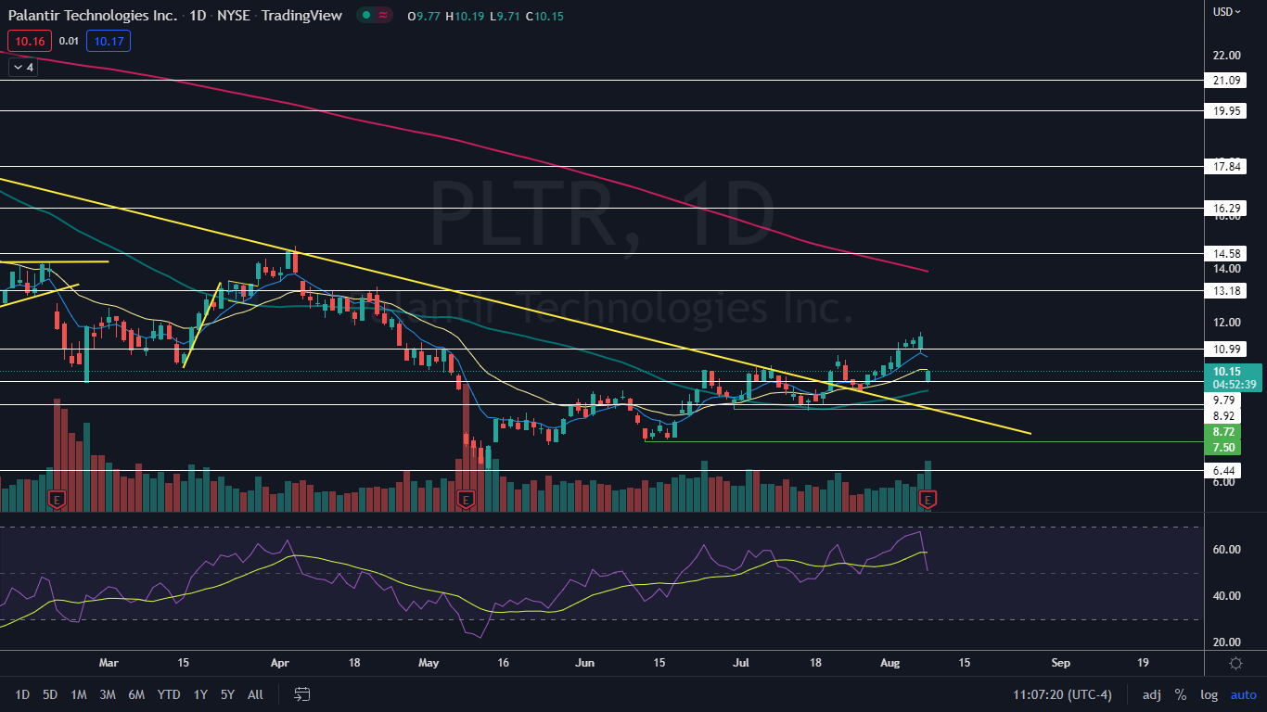Viewport: 1267px width, 712px height.
Task: Click the August earnings E marker
Action: click(928, 500)
